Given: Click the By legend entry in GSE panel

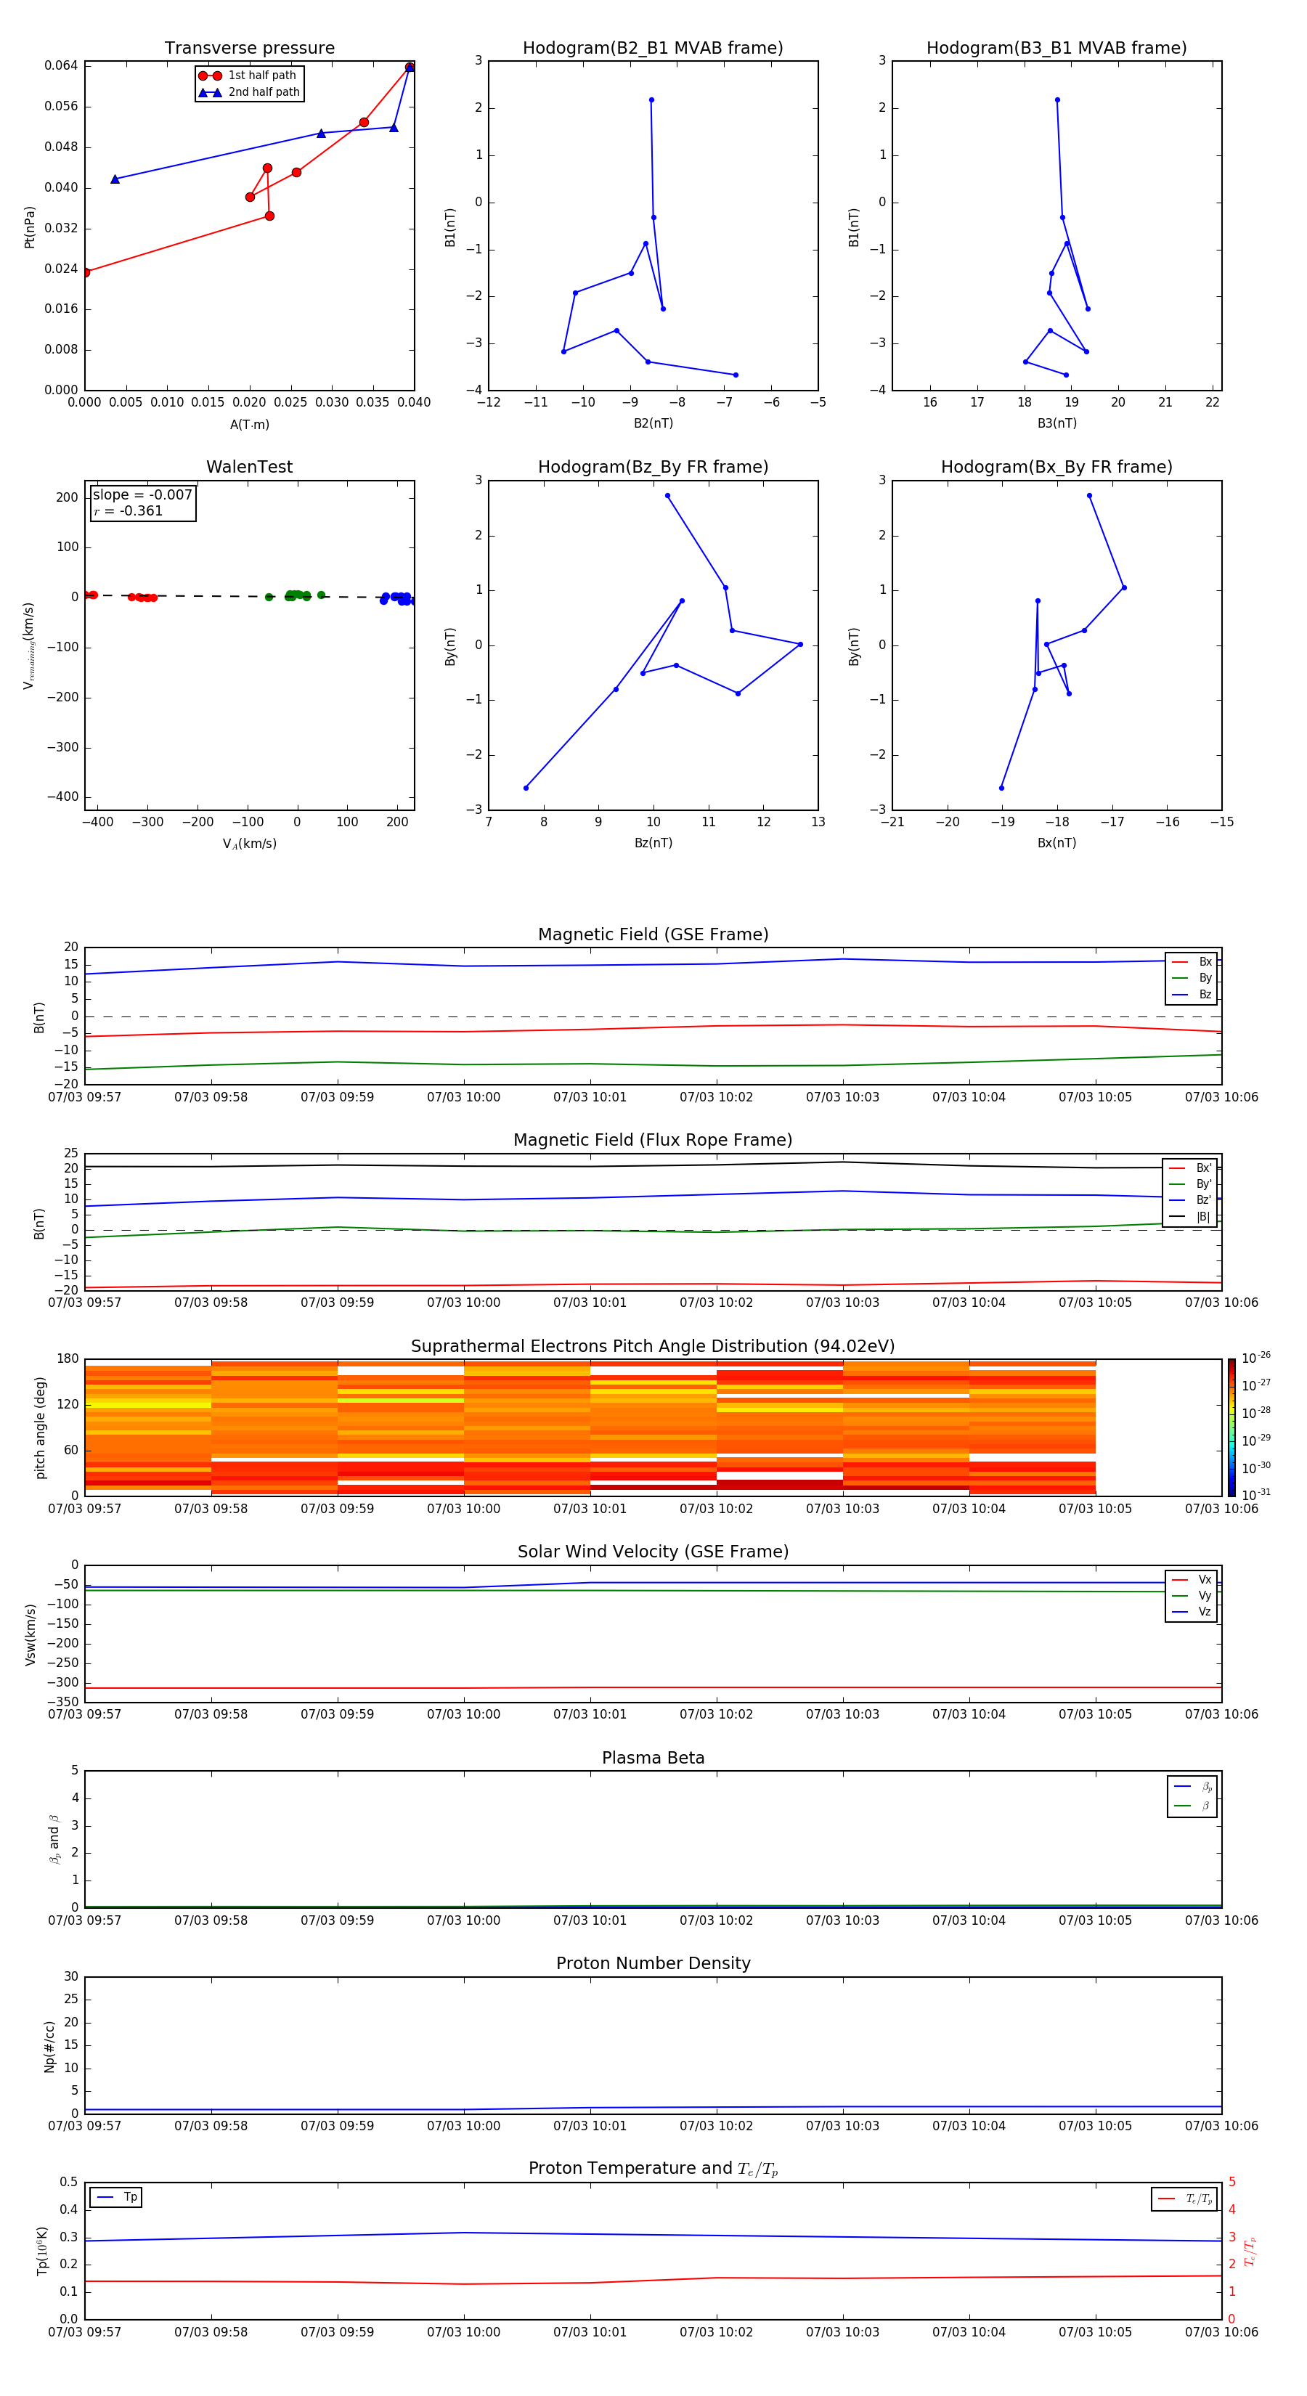Looking at the screenshot, I should pos(1192,977).
